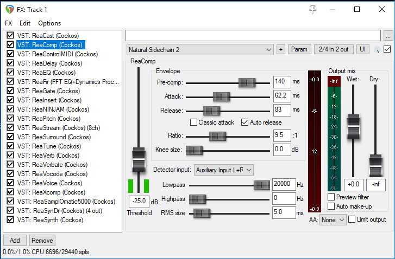This screenshot has width=395, height=259.
Task: Uncheck the ReaComp plugin checkbox
Action: (10, 45)
